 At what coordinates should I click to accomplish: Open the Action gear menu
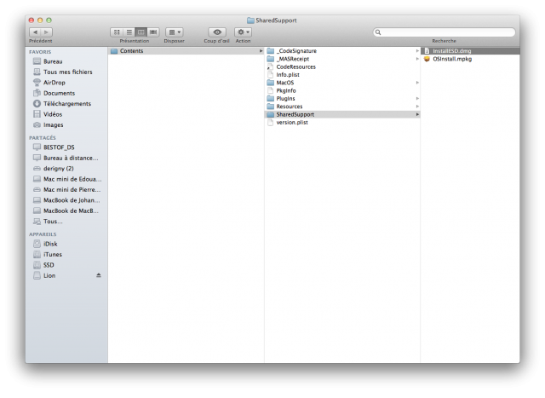[243, 32]
